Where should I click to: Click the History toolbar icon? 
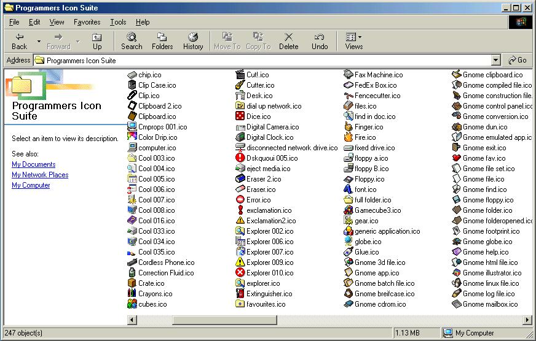pyautogui.click(x=193, y=41)
